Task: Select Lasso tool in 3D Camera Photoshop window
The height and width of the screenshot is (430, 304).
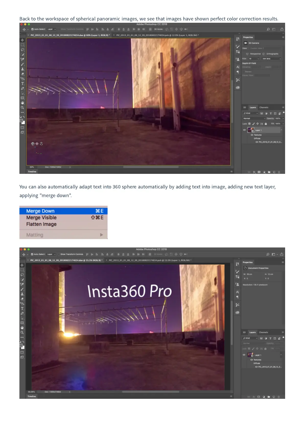Action: coord(22,50)
